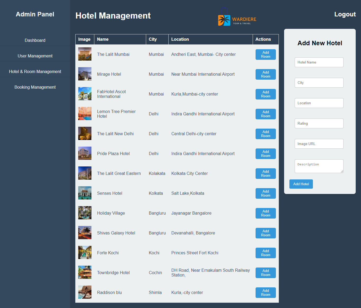Click the Add Hotel button

(301, 184)
